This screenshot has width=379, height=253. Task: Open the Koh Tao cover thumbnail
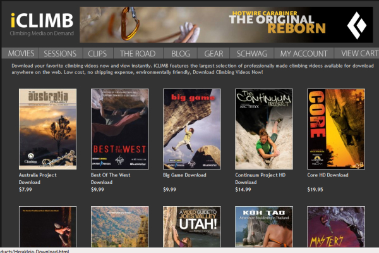(x=263, y=226)
